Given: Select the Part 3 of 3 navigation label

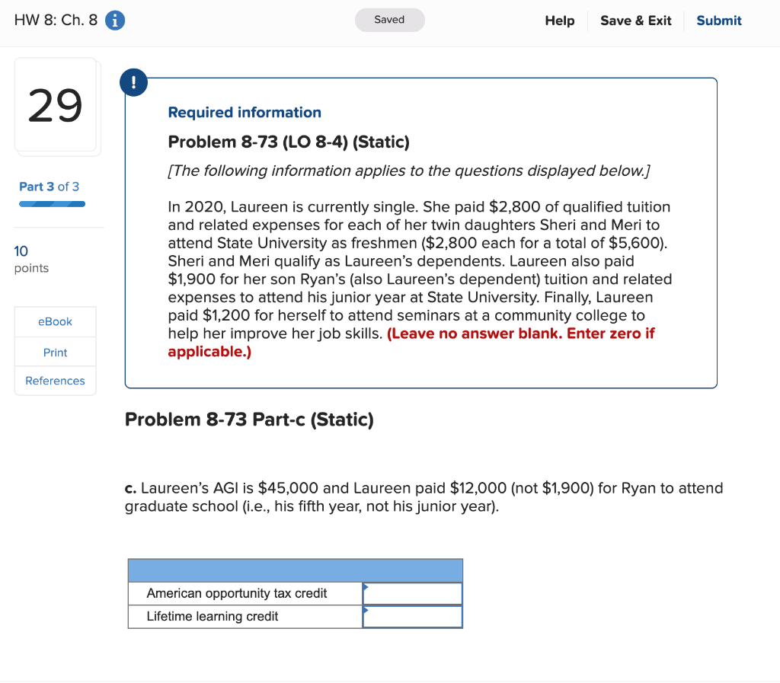Looking at the screenshot, I should [x=50, y=187].
